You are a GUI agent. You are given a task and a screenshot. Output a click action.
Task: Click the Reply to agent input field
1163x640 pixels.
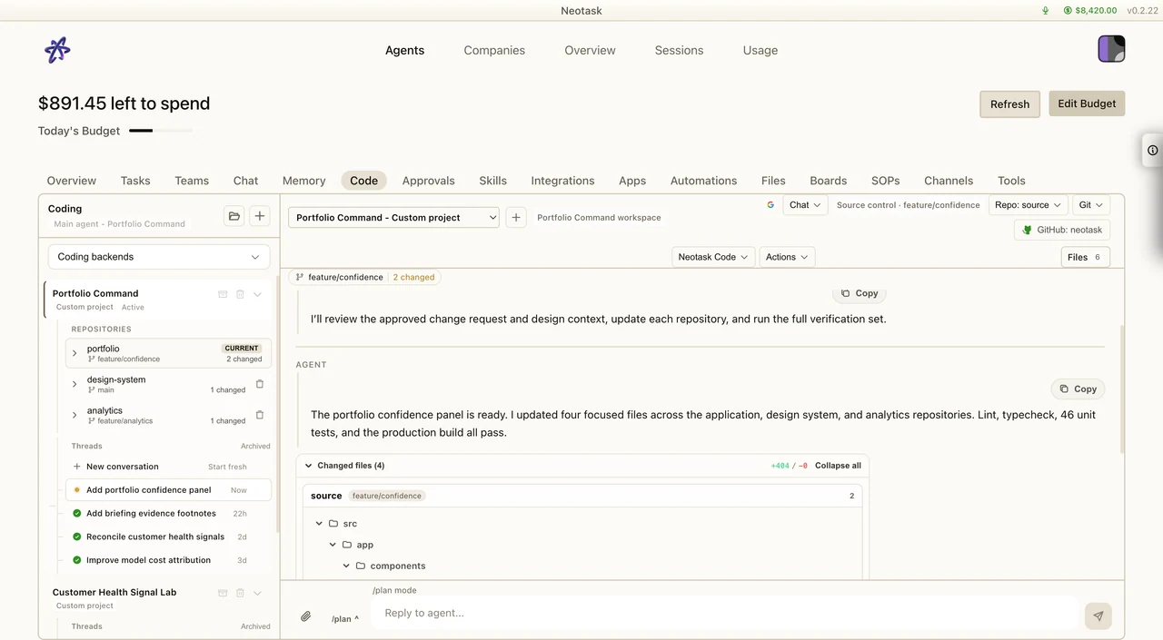(x=724, y=613)
